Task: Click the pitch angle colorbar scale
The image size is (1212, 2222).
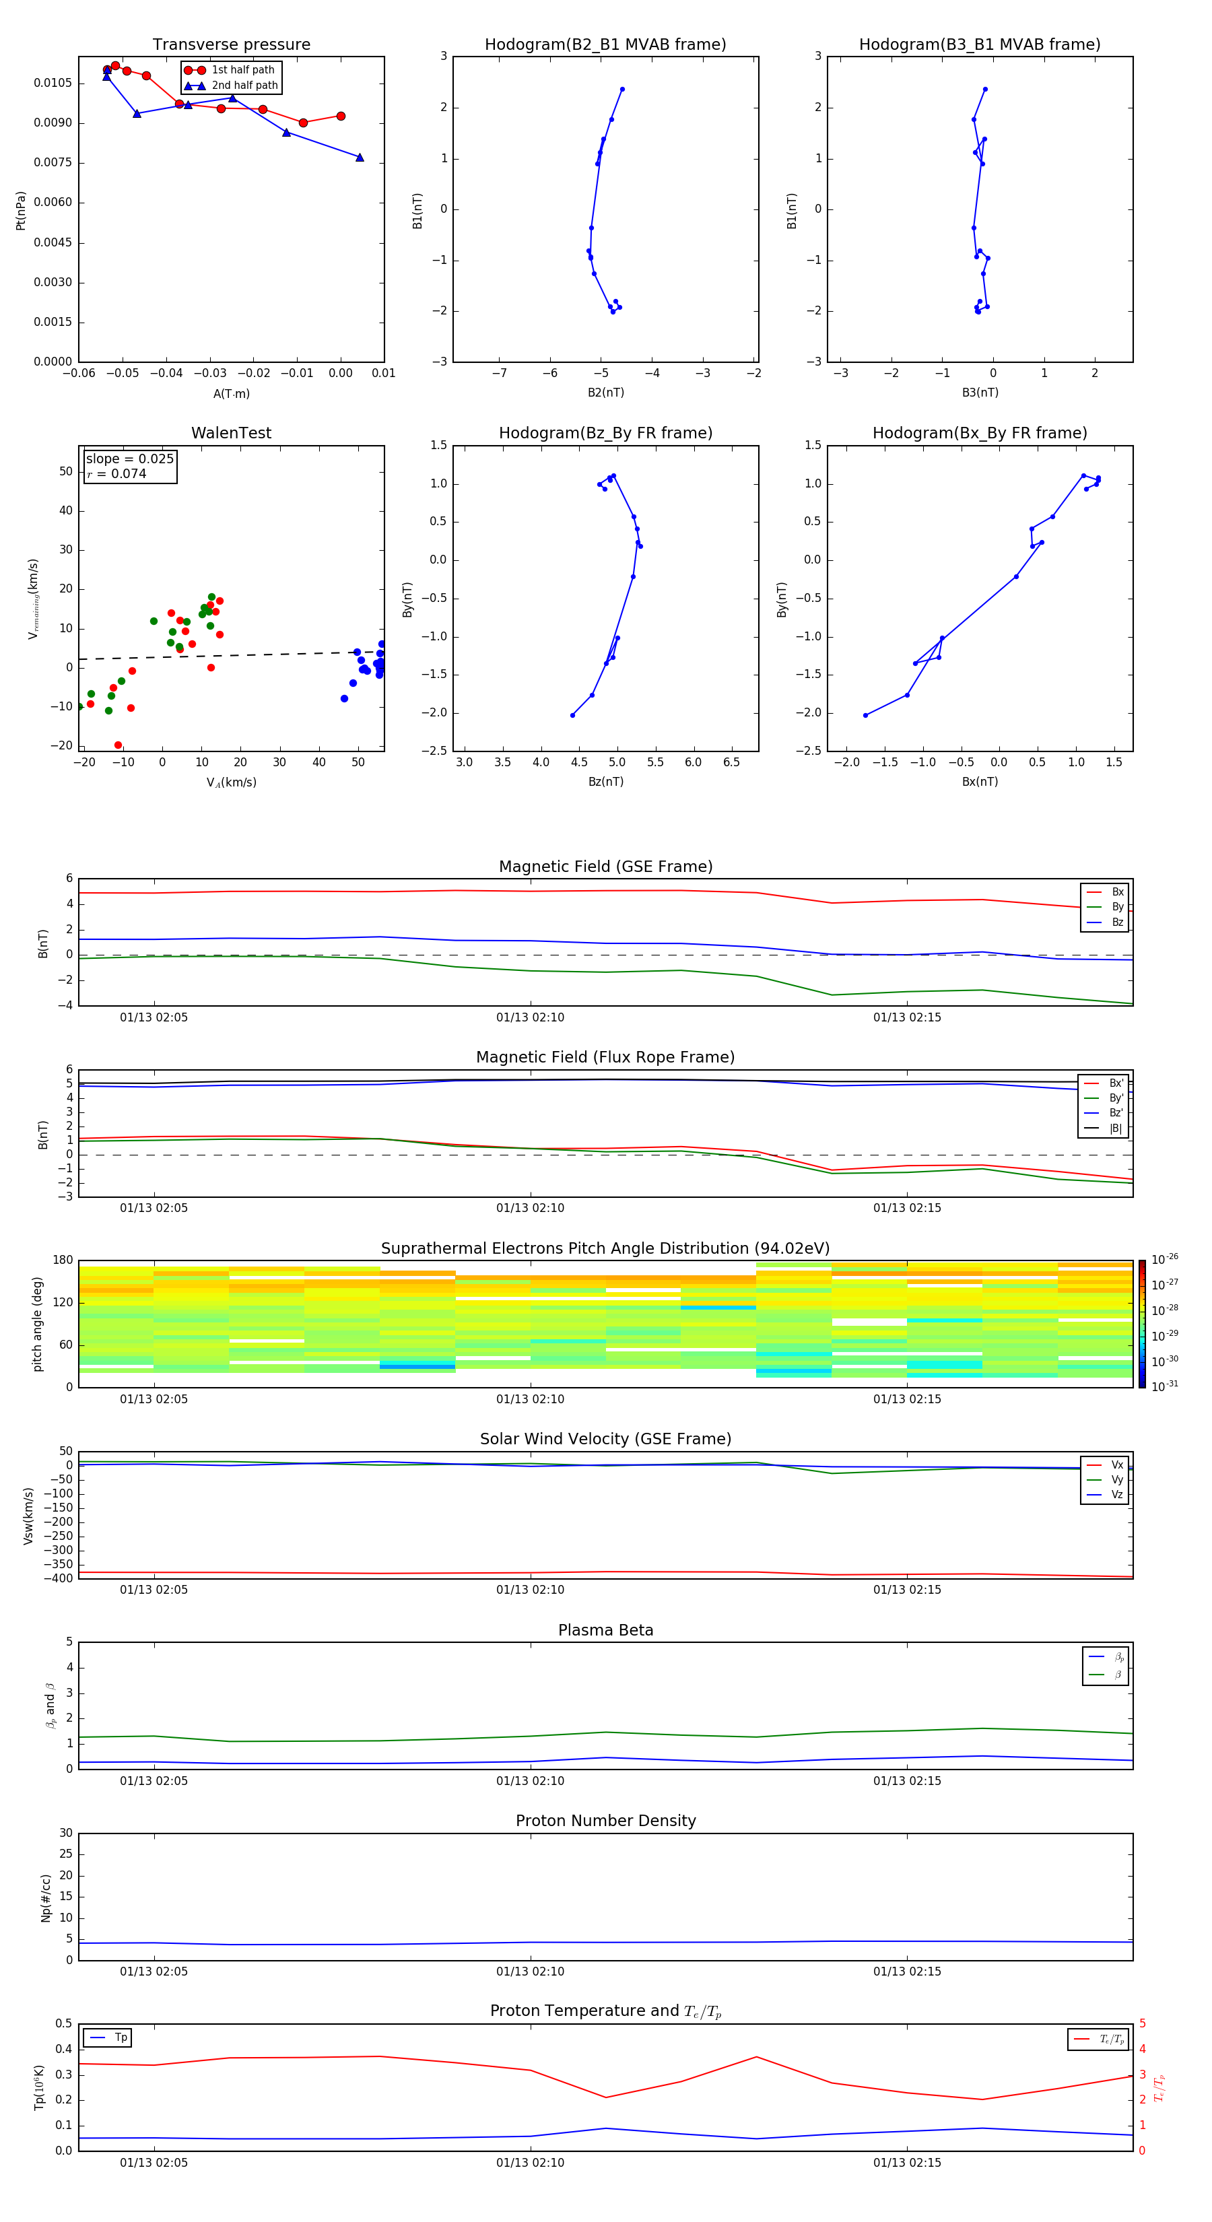Action: [x=1142, y=1324]
